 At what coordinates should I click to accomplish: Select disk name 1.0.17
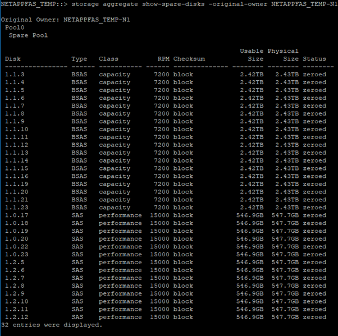(x=17, y=215)
